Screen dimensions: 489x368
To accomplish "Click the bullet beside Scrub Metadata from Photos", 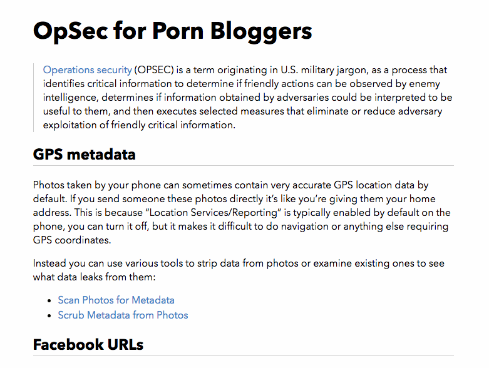I will pyautogui.click(x=49, y=315).
